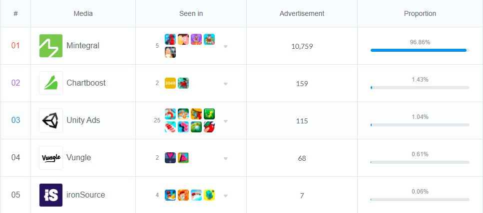
Task: Open the Mintegral media name link
Action: point(83,46)
